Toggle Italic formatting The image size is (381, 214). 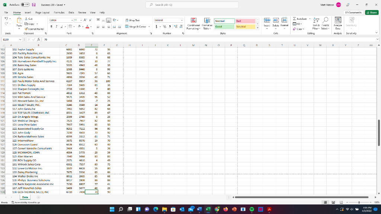tap(57, 27)
